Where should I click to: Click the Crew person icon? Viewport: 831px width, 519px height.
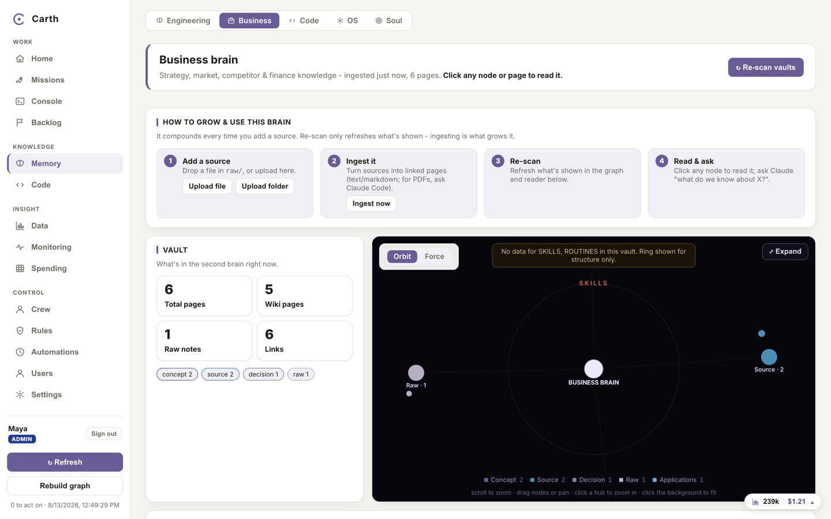point(20,310)
